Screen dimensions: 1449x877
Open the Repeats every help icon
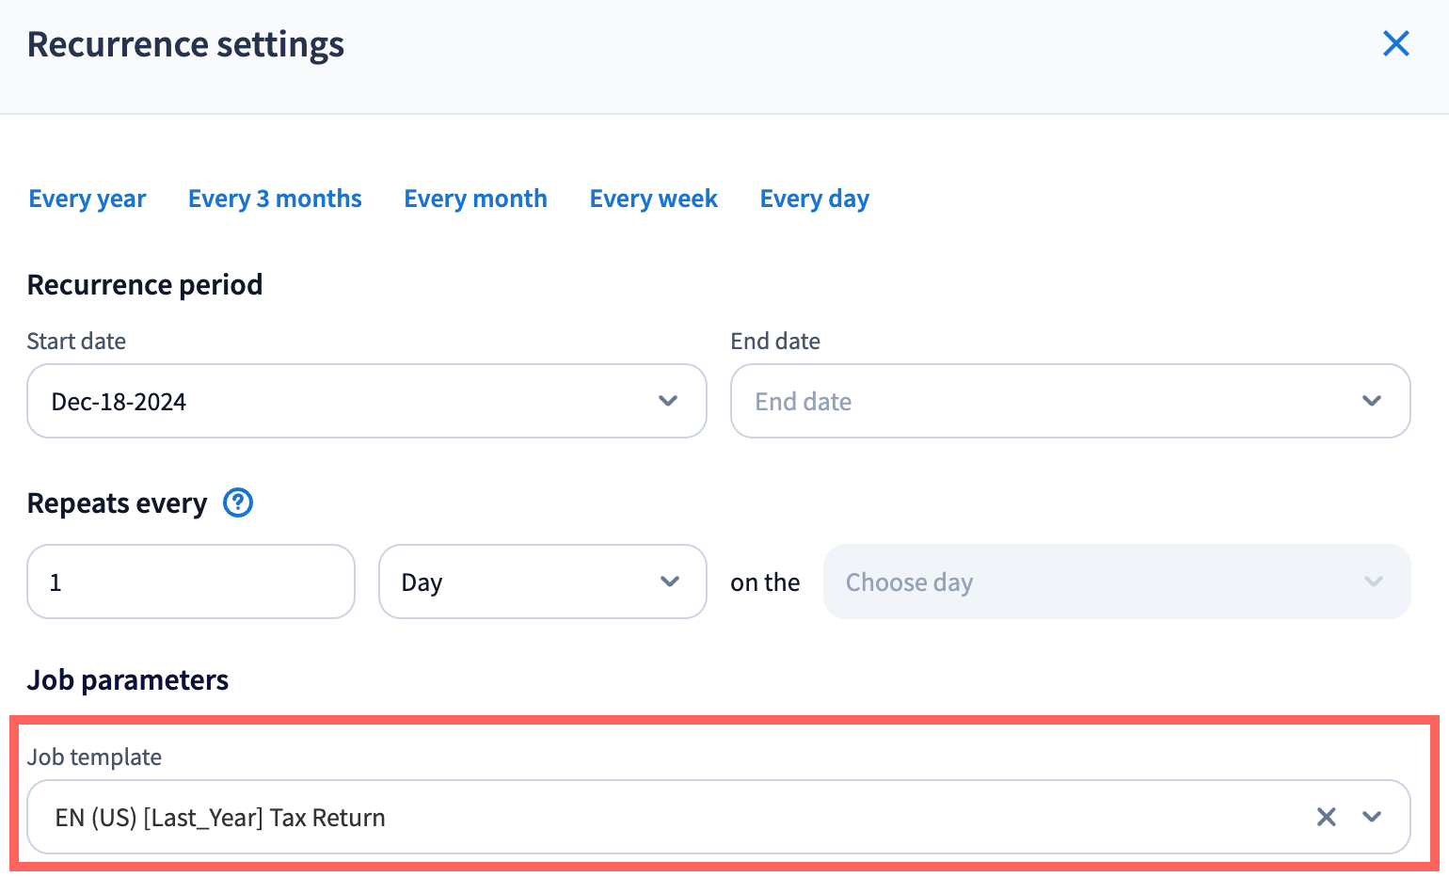click(238, 503)
